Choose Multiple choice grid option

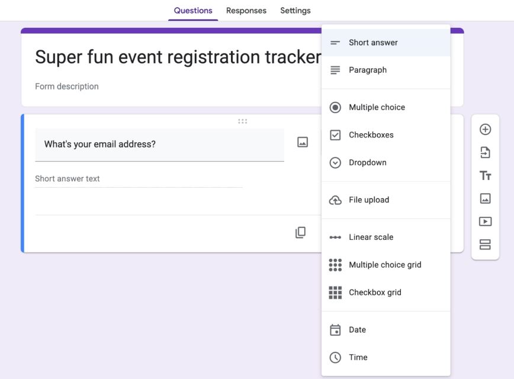(x=385, y=265)
